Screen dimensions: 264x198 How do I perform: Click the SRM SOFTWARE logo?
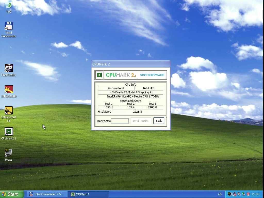(x=152, y=75)
